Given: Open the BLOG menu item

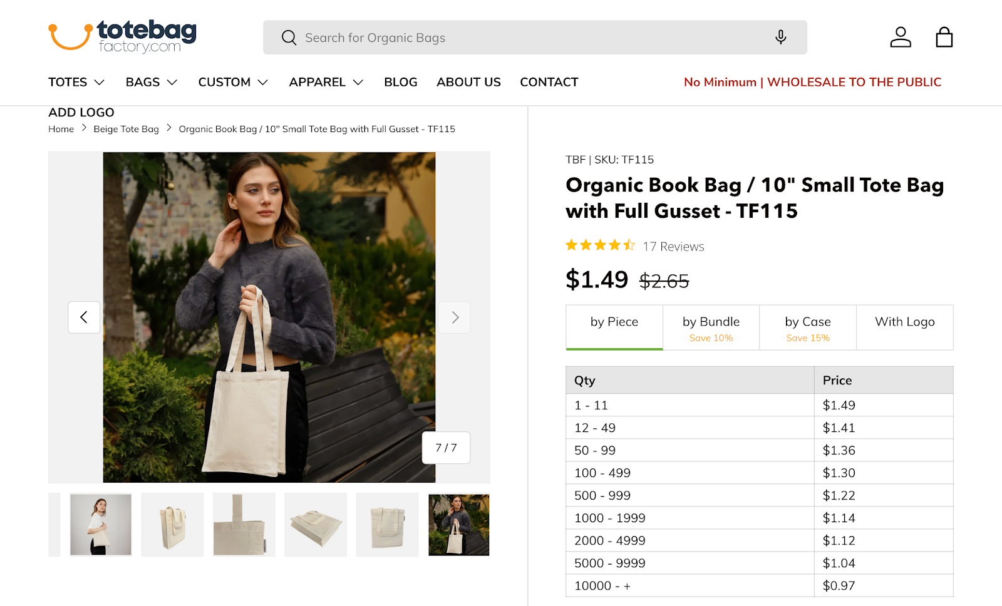Looking at the screenshot, I should coord(400,81).
